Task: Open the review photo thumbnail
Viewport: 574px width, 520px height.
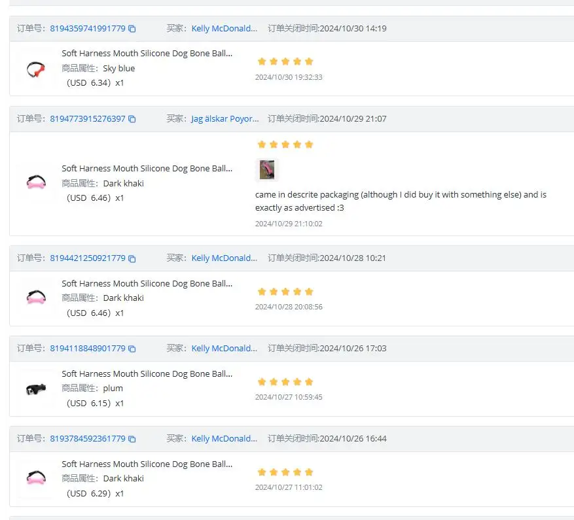Action: tap(267, 170)
